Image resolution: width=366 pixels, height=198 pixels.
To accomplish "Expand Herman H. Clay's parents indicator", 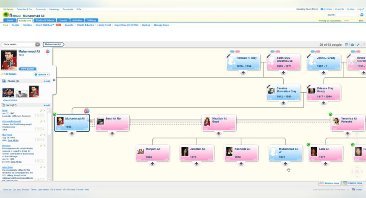I will 235,52.
